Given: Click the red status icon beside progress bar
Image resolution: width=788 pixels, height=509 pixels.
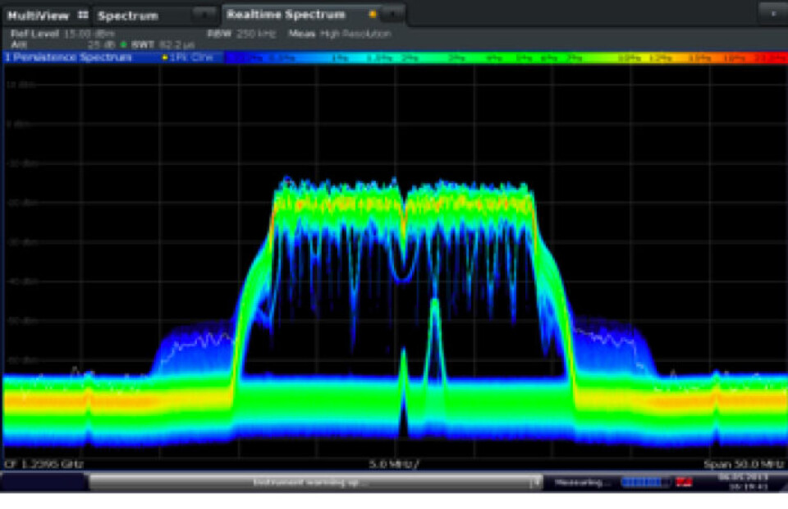Looking at the screenshot, I should (684, 482).
